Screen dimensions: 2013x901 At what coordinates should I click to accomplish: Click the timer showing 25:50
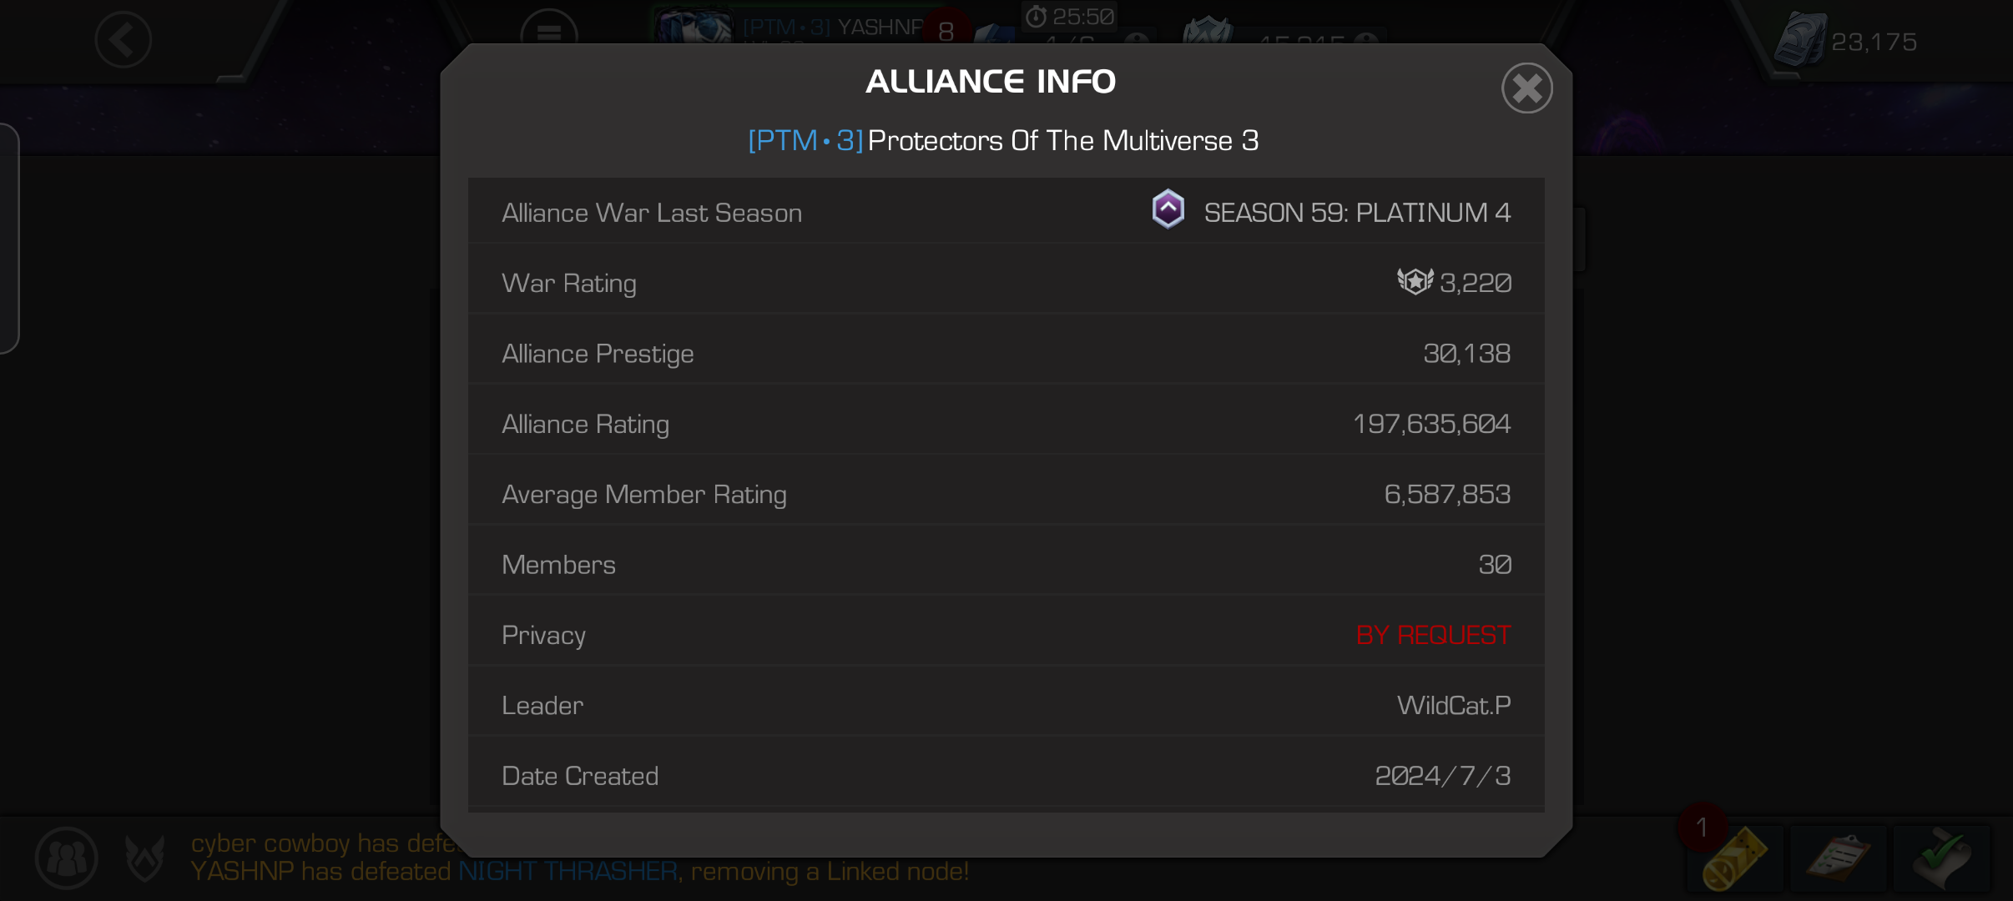(x=1070, y=16)
